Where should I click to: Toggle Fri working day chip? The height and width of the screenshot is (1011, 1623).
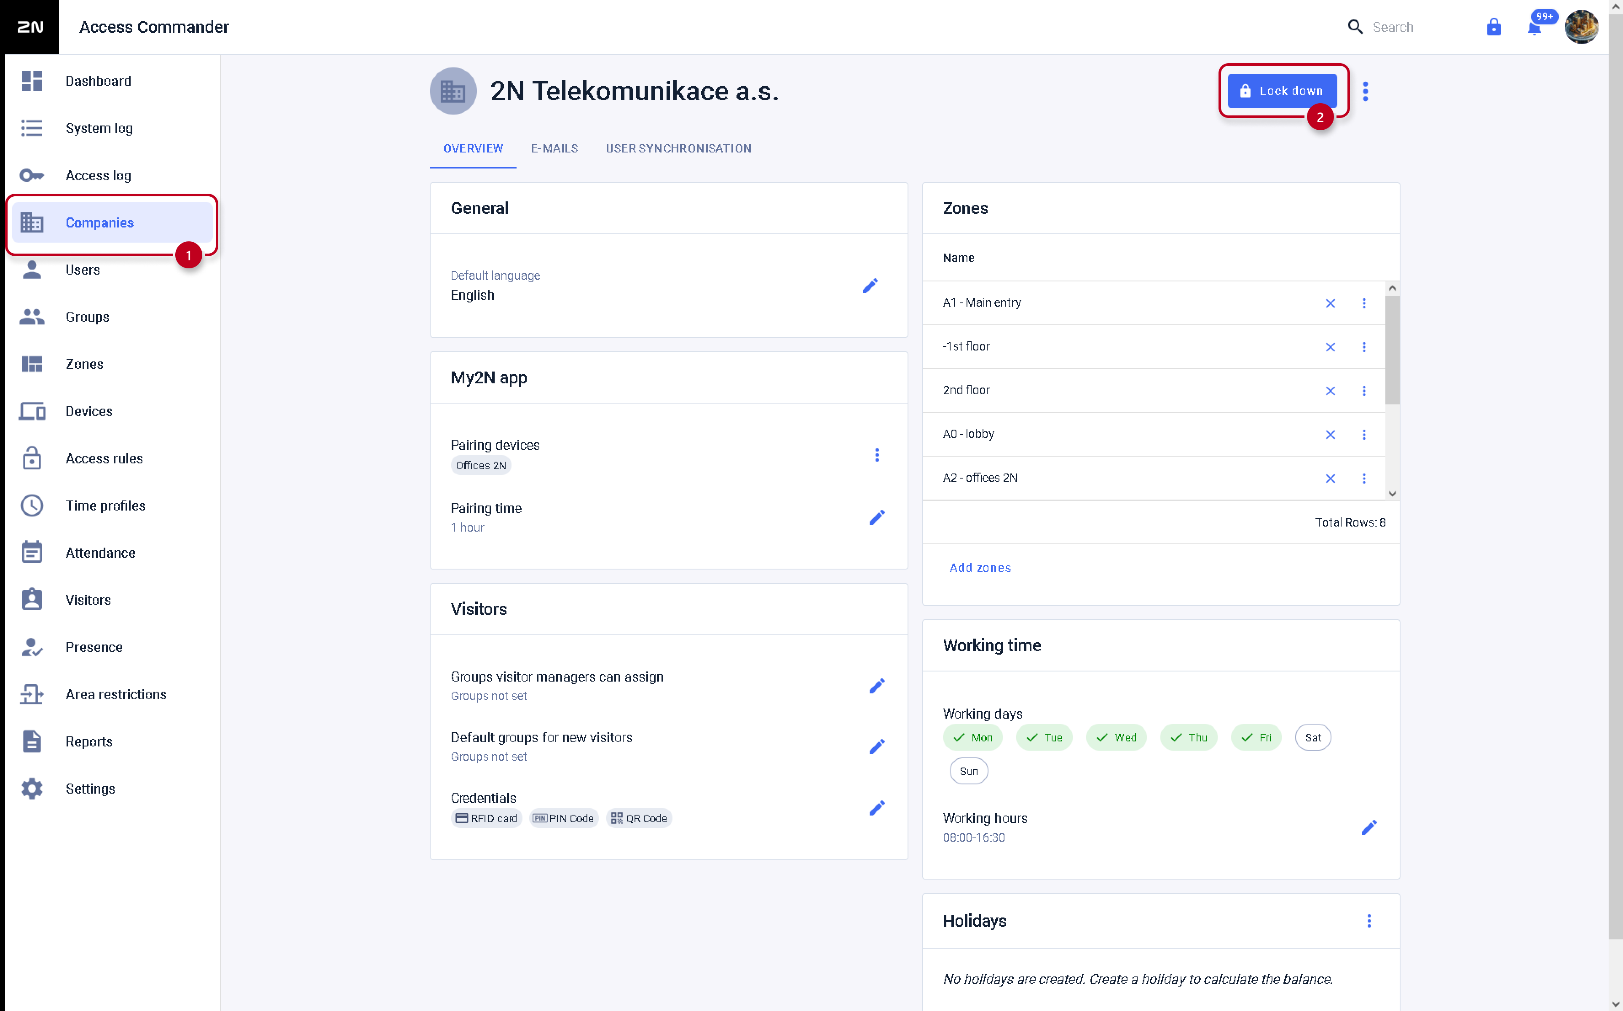[x=1256, y=738]
